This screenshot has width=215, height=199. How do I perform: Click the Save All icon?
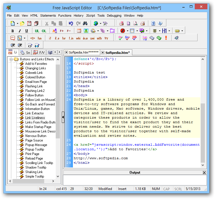(36, 23)
